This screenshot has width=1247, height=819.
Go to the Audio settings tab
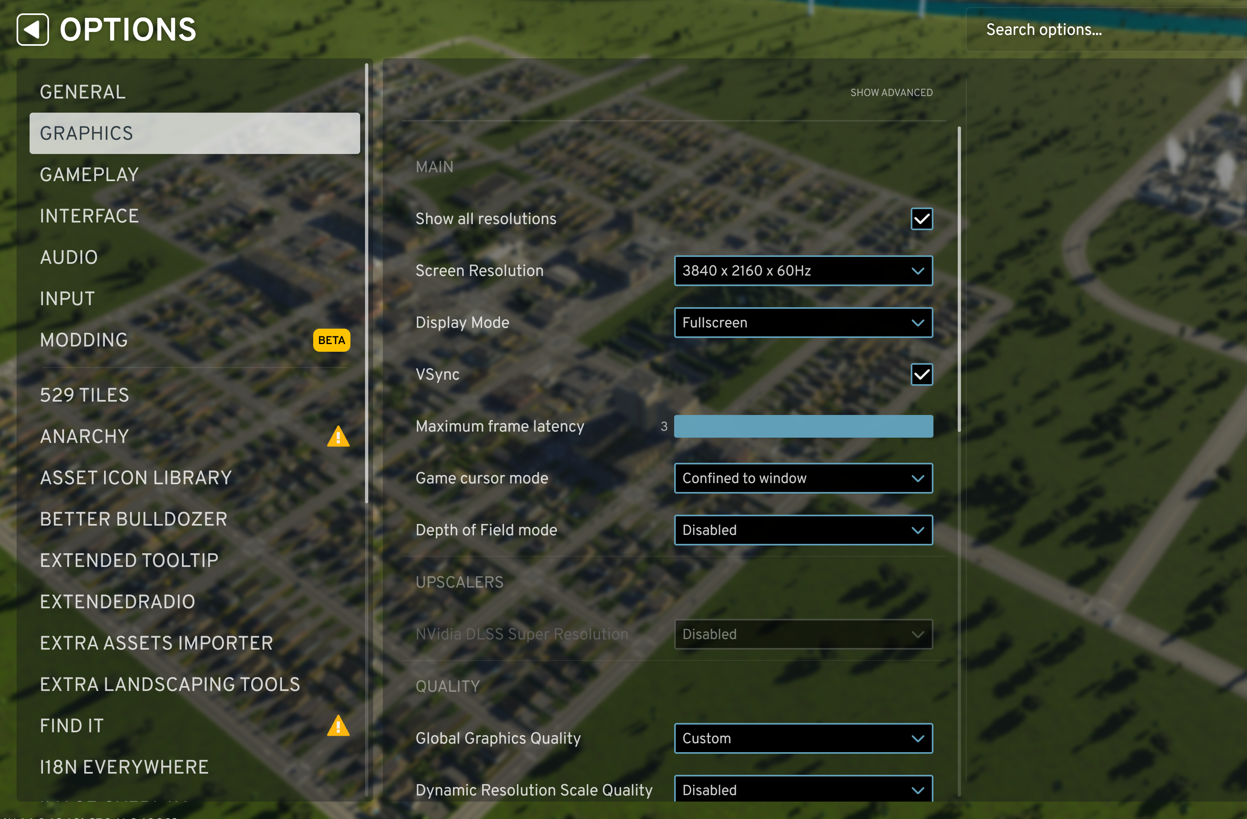[x=194, y=258]
